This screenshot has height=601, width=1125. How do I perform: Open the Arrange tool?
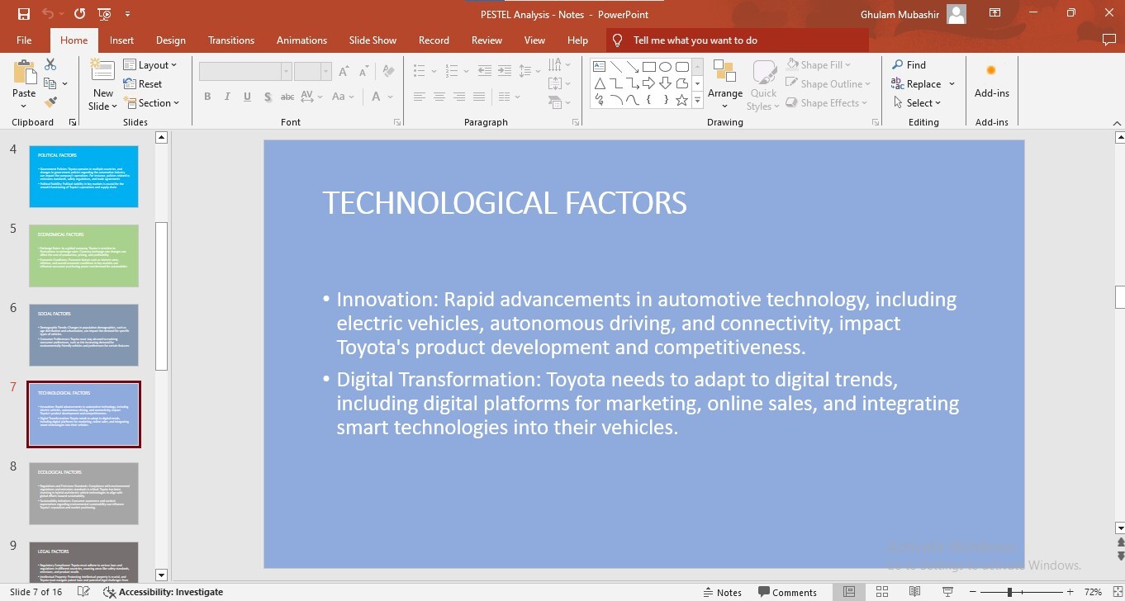pyautogui.click(x=724, y=83)
